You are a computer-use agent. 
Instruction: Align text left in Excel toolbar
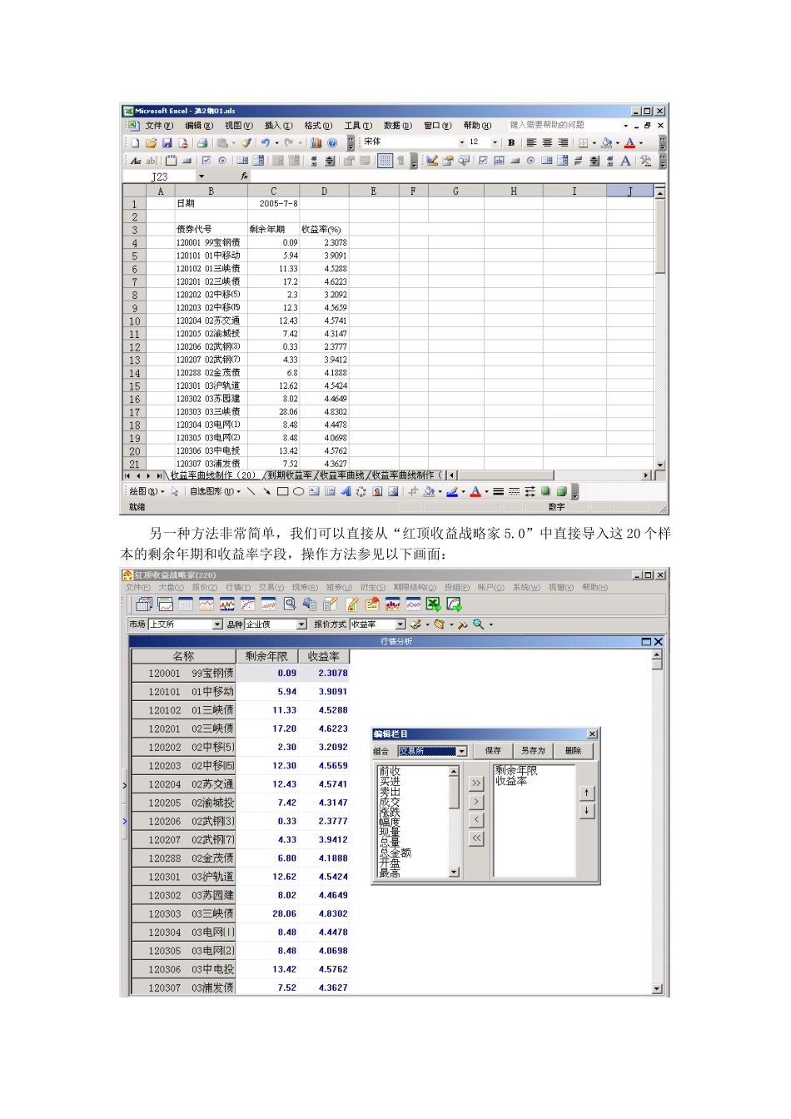click(531, 142)
